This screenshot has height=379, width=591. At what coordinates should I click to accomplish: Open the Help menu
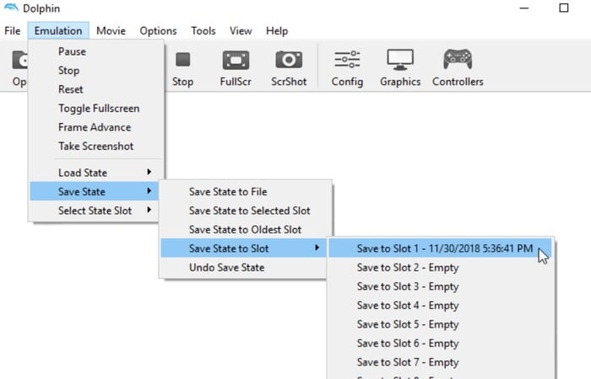tap(277, 31)
